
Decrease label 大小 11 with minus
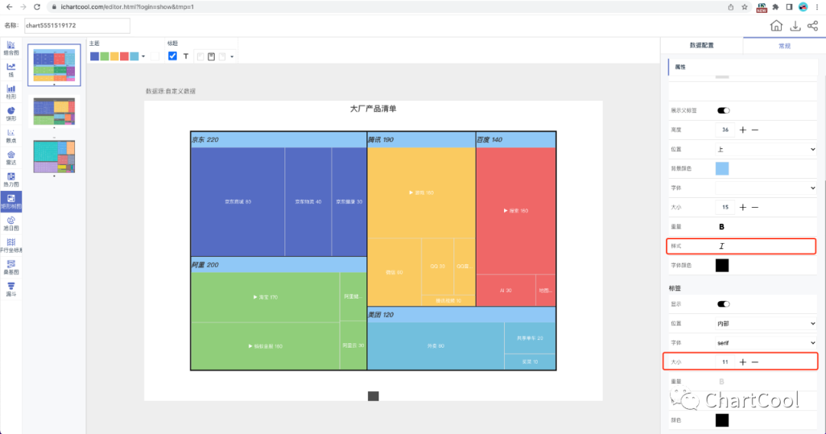755,362
